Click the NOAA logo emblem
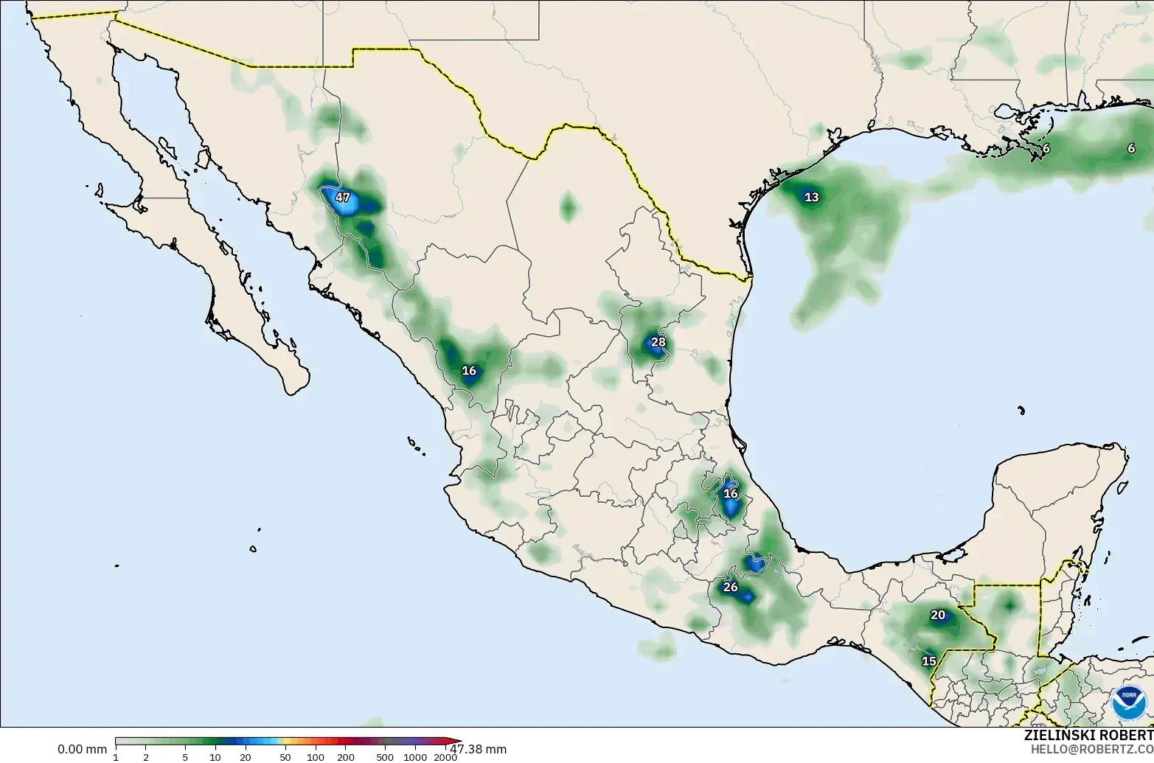 coord(1128,703)
